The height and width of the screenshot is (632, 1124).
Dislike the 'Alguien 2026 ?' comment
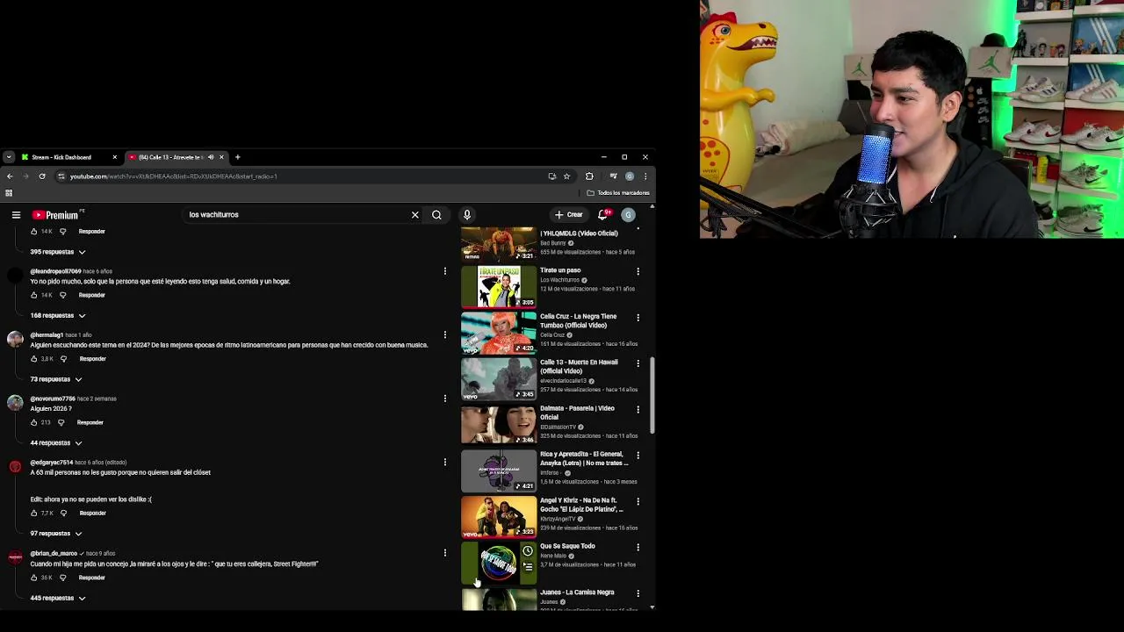61,422
